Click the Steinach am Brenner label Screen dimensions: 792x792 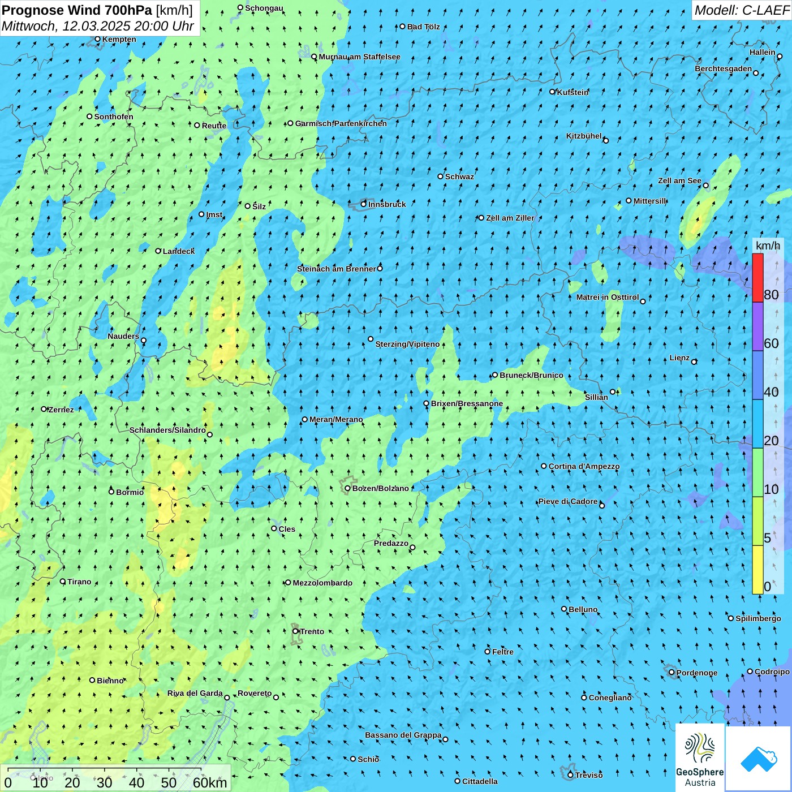(x=337, y=269)
